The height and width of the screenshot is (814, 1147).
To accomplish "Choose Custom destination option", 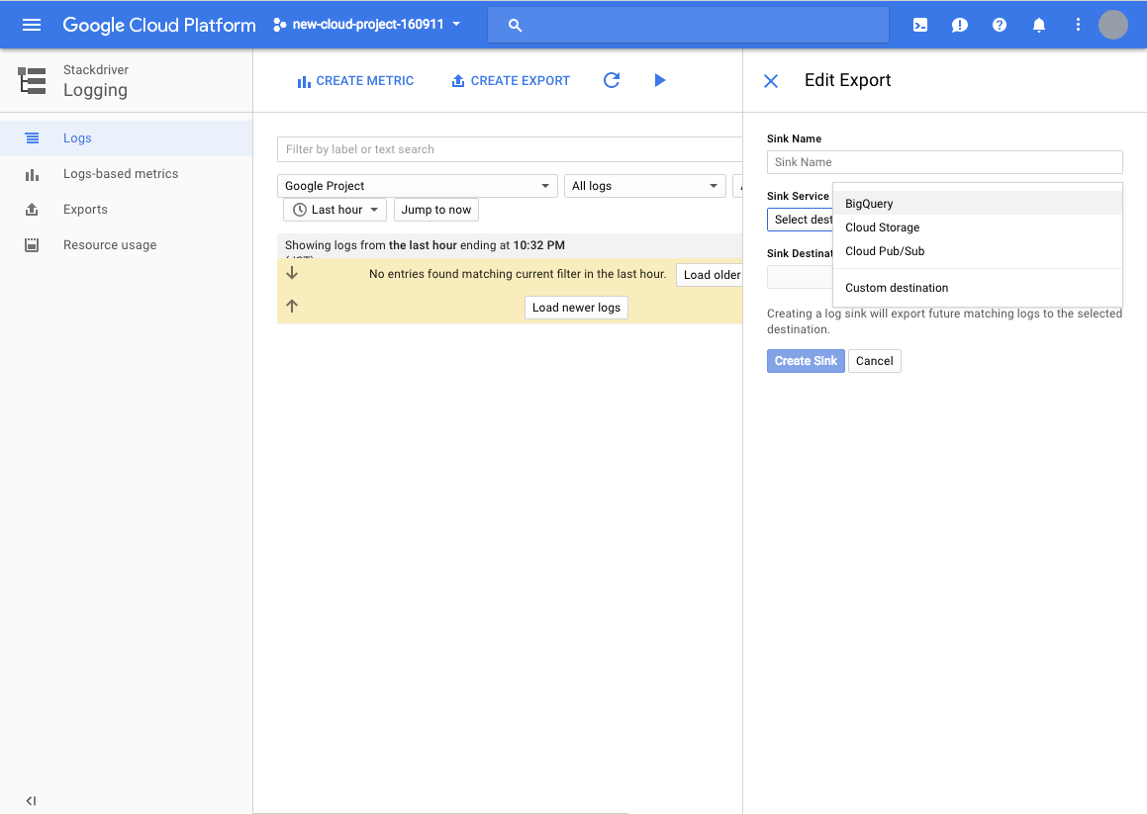I will tap(978, 288).
